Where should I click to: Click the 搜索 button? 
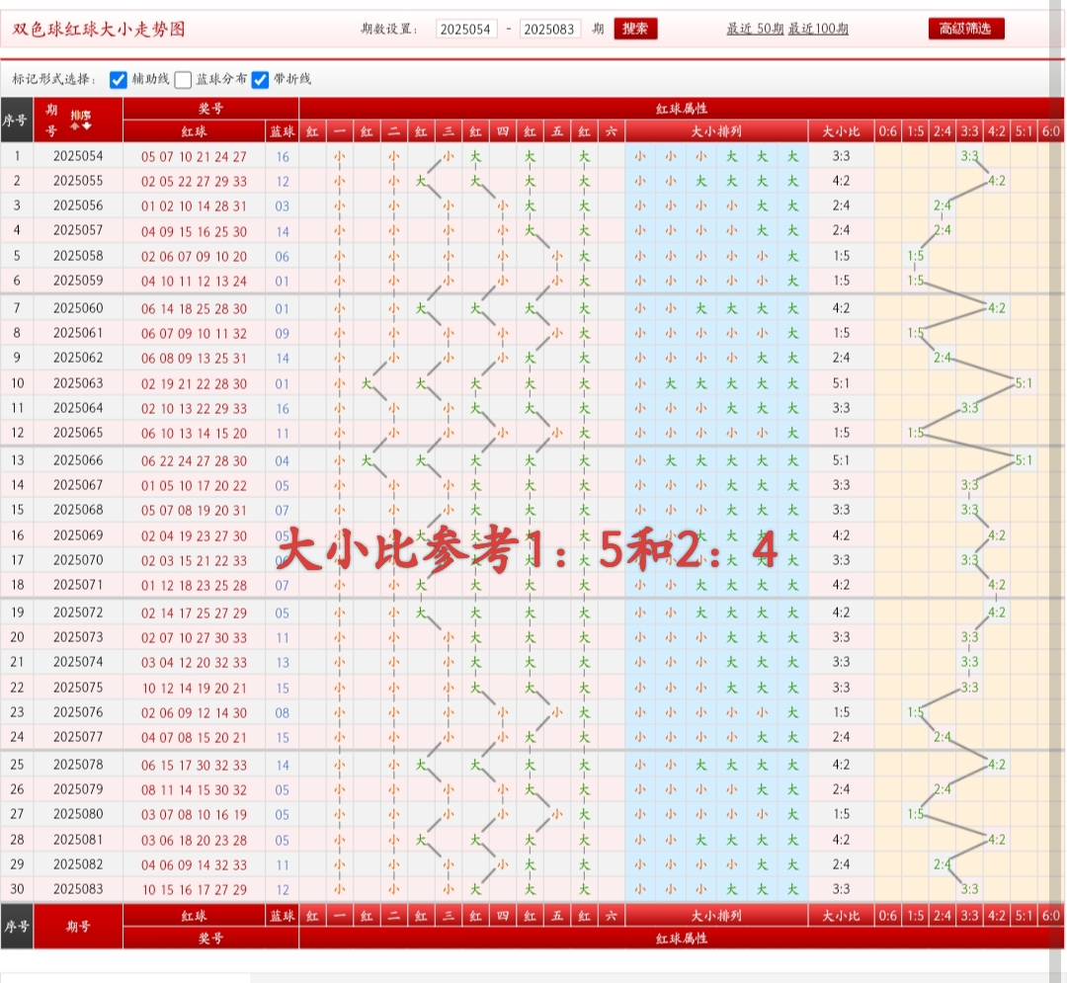point(635,29)
